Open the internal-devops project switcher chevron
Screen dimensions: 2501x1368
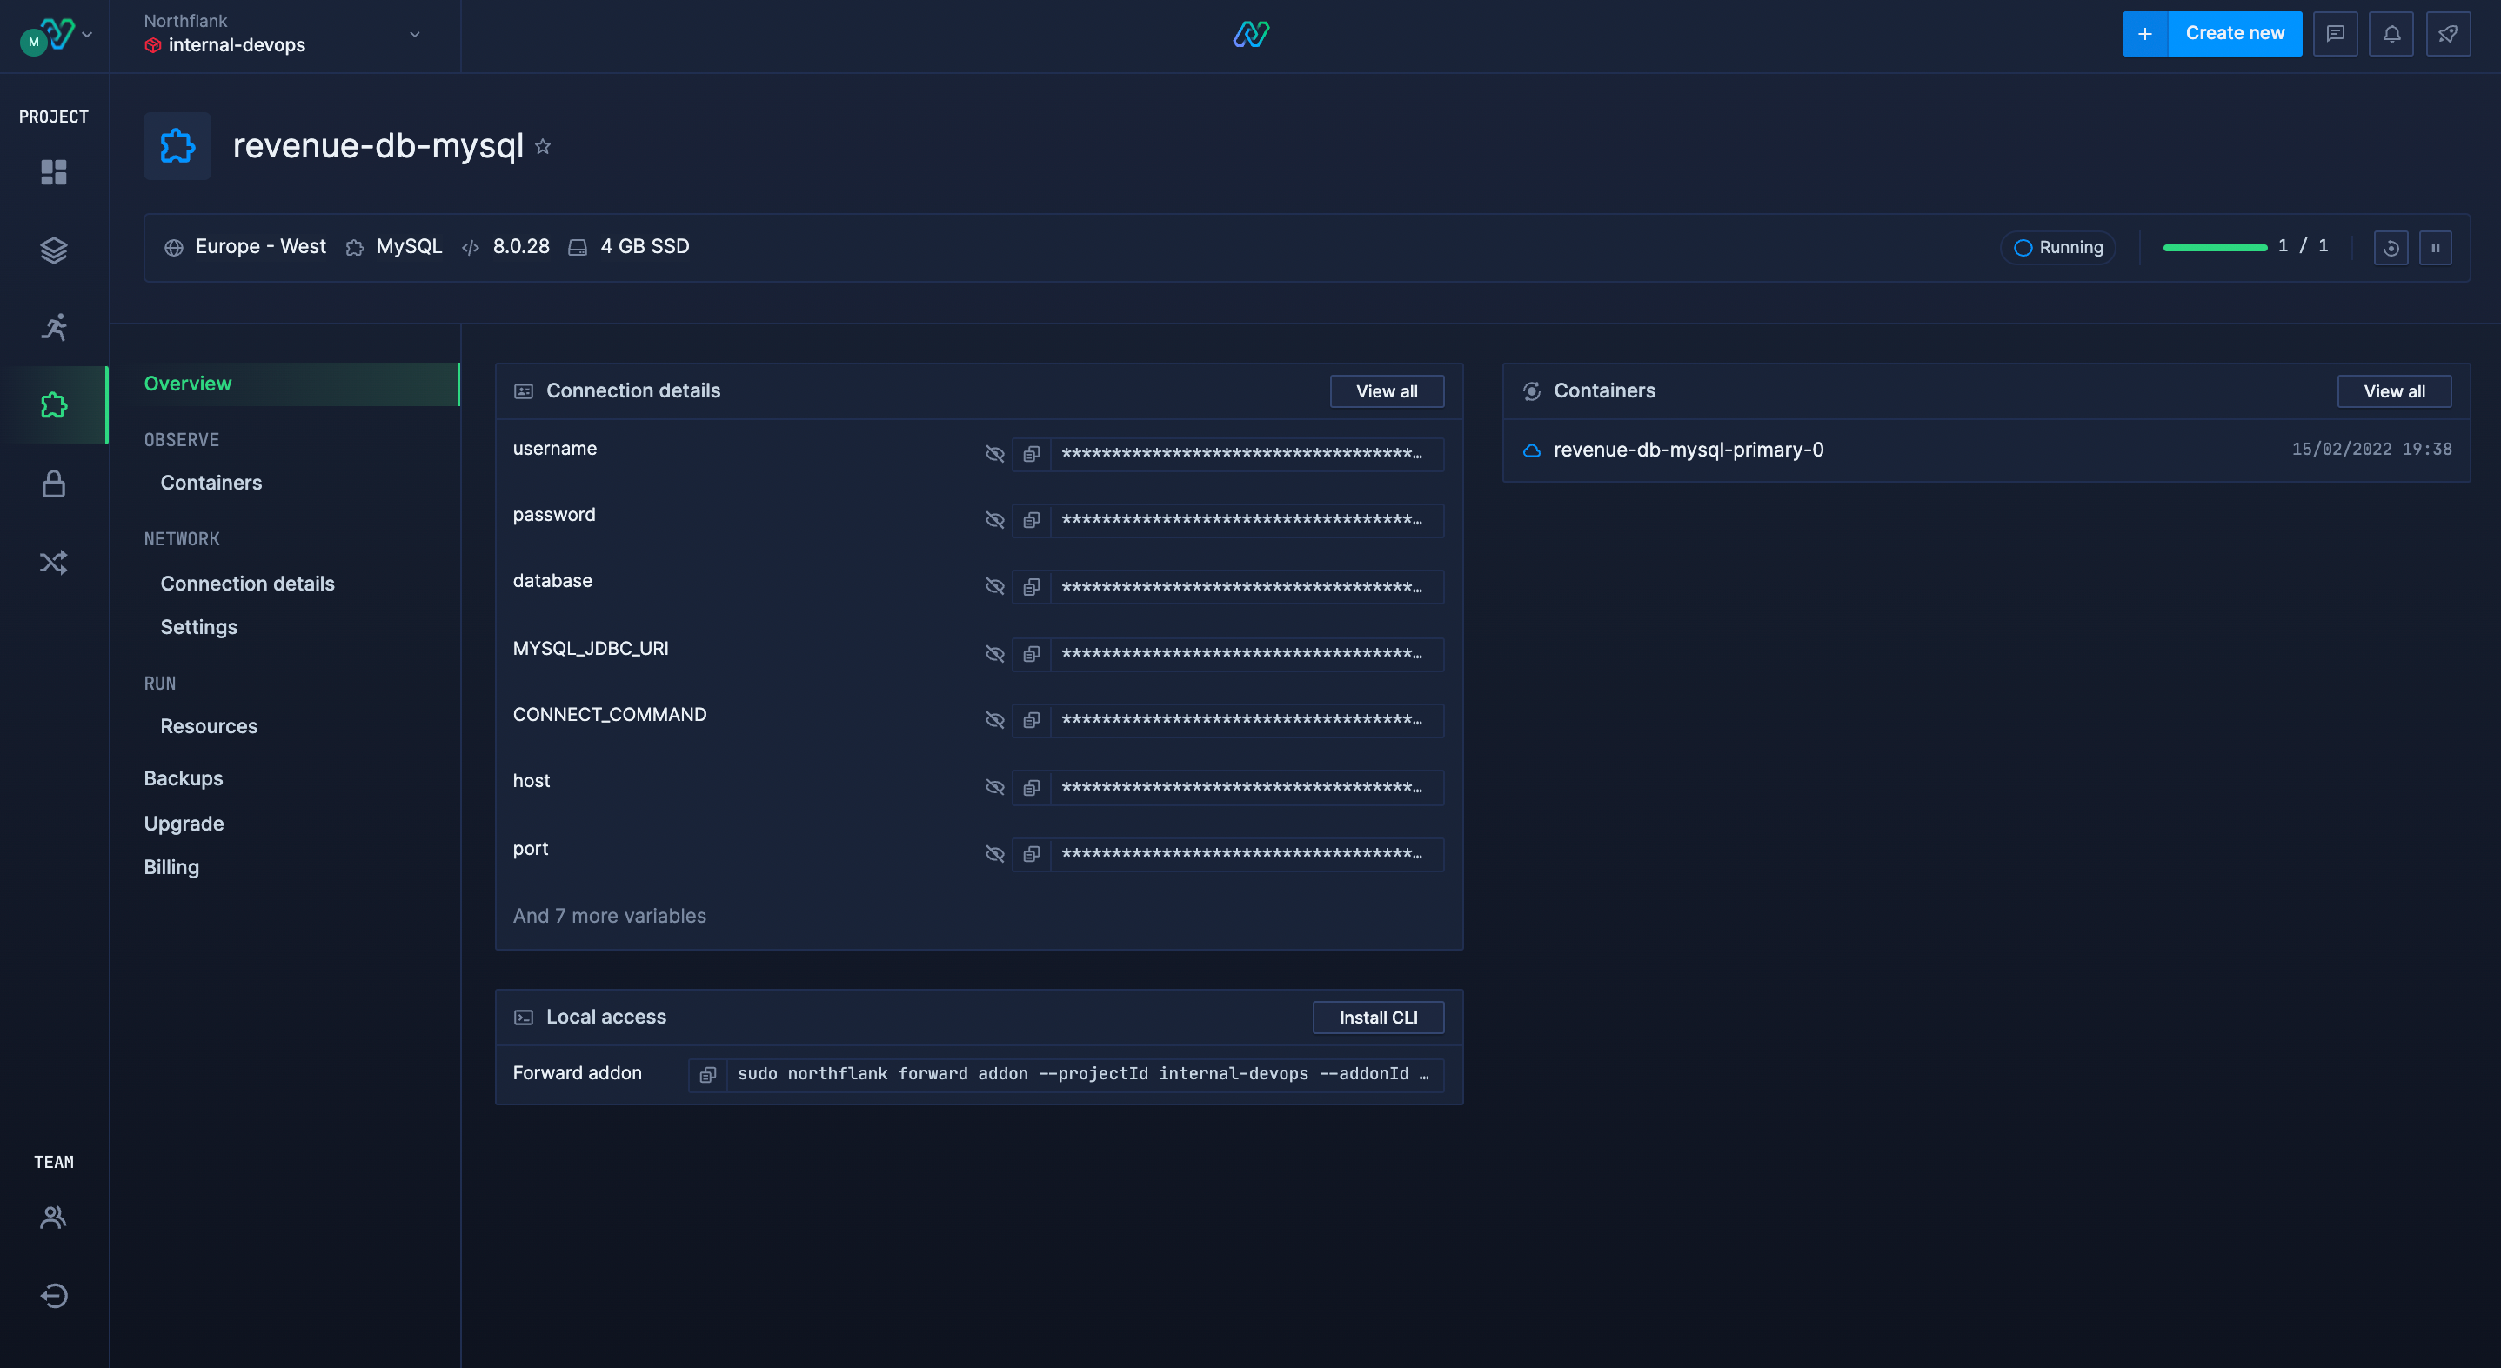[x=415, y=33]
